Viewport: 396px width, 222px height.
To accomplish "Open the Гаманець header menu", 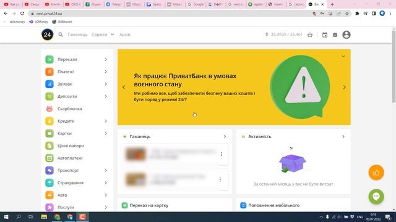I will pyautogui.click(x=77, y=35).
